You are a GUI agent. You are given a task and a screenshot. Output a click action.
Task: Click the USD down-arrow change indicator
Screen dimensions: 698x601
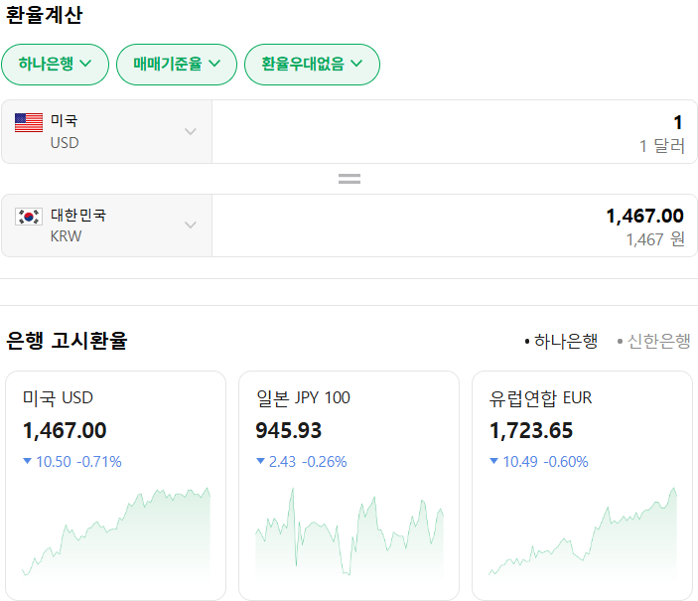pyautogui.click(x=28, y=461)
